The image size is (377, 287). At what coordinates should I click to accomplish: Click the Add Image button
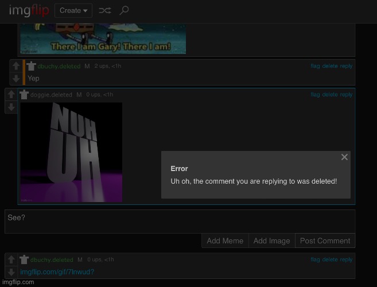pyautogui.click(x=271, y=241)
